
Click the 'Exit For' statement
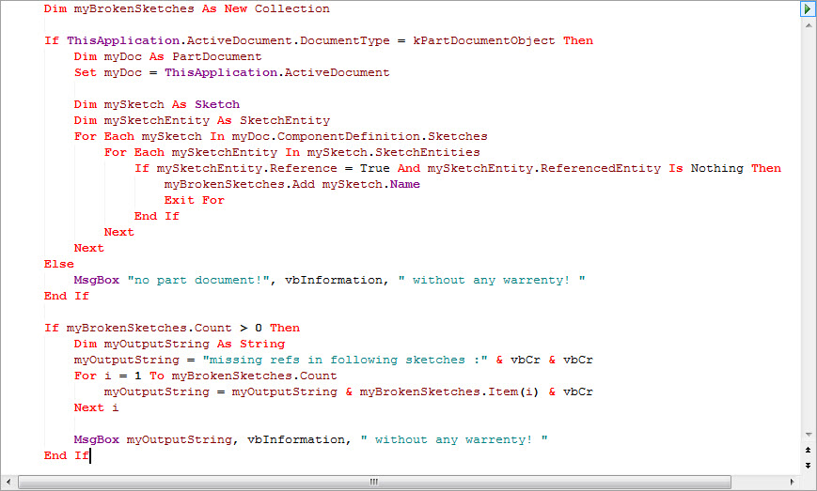[x=195, y=200]
